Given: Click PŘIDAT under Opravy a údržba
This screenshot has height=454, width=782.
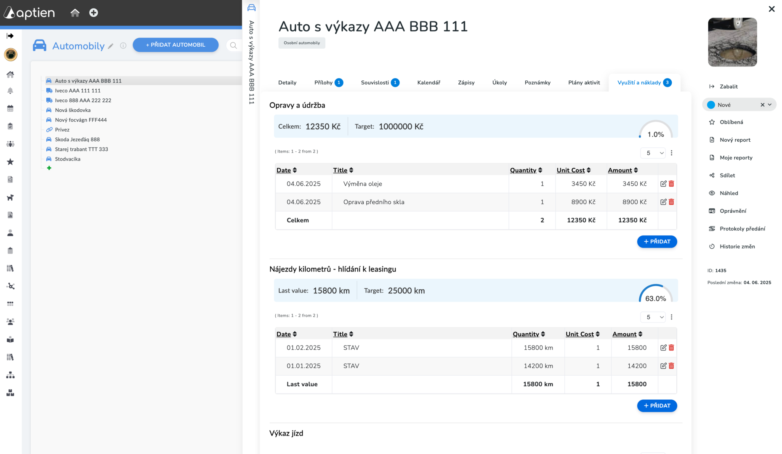Looking at the screenshot, I should (x=657, y=242).
